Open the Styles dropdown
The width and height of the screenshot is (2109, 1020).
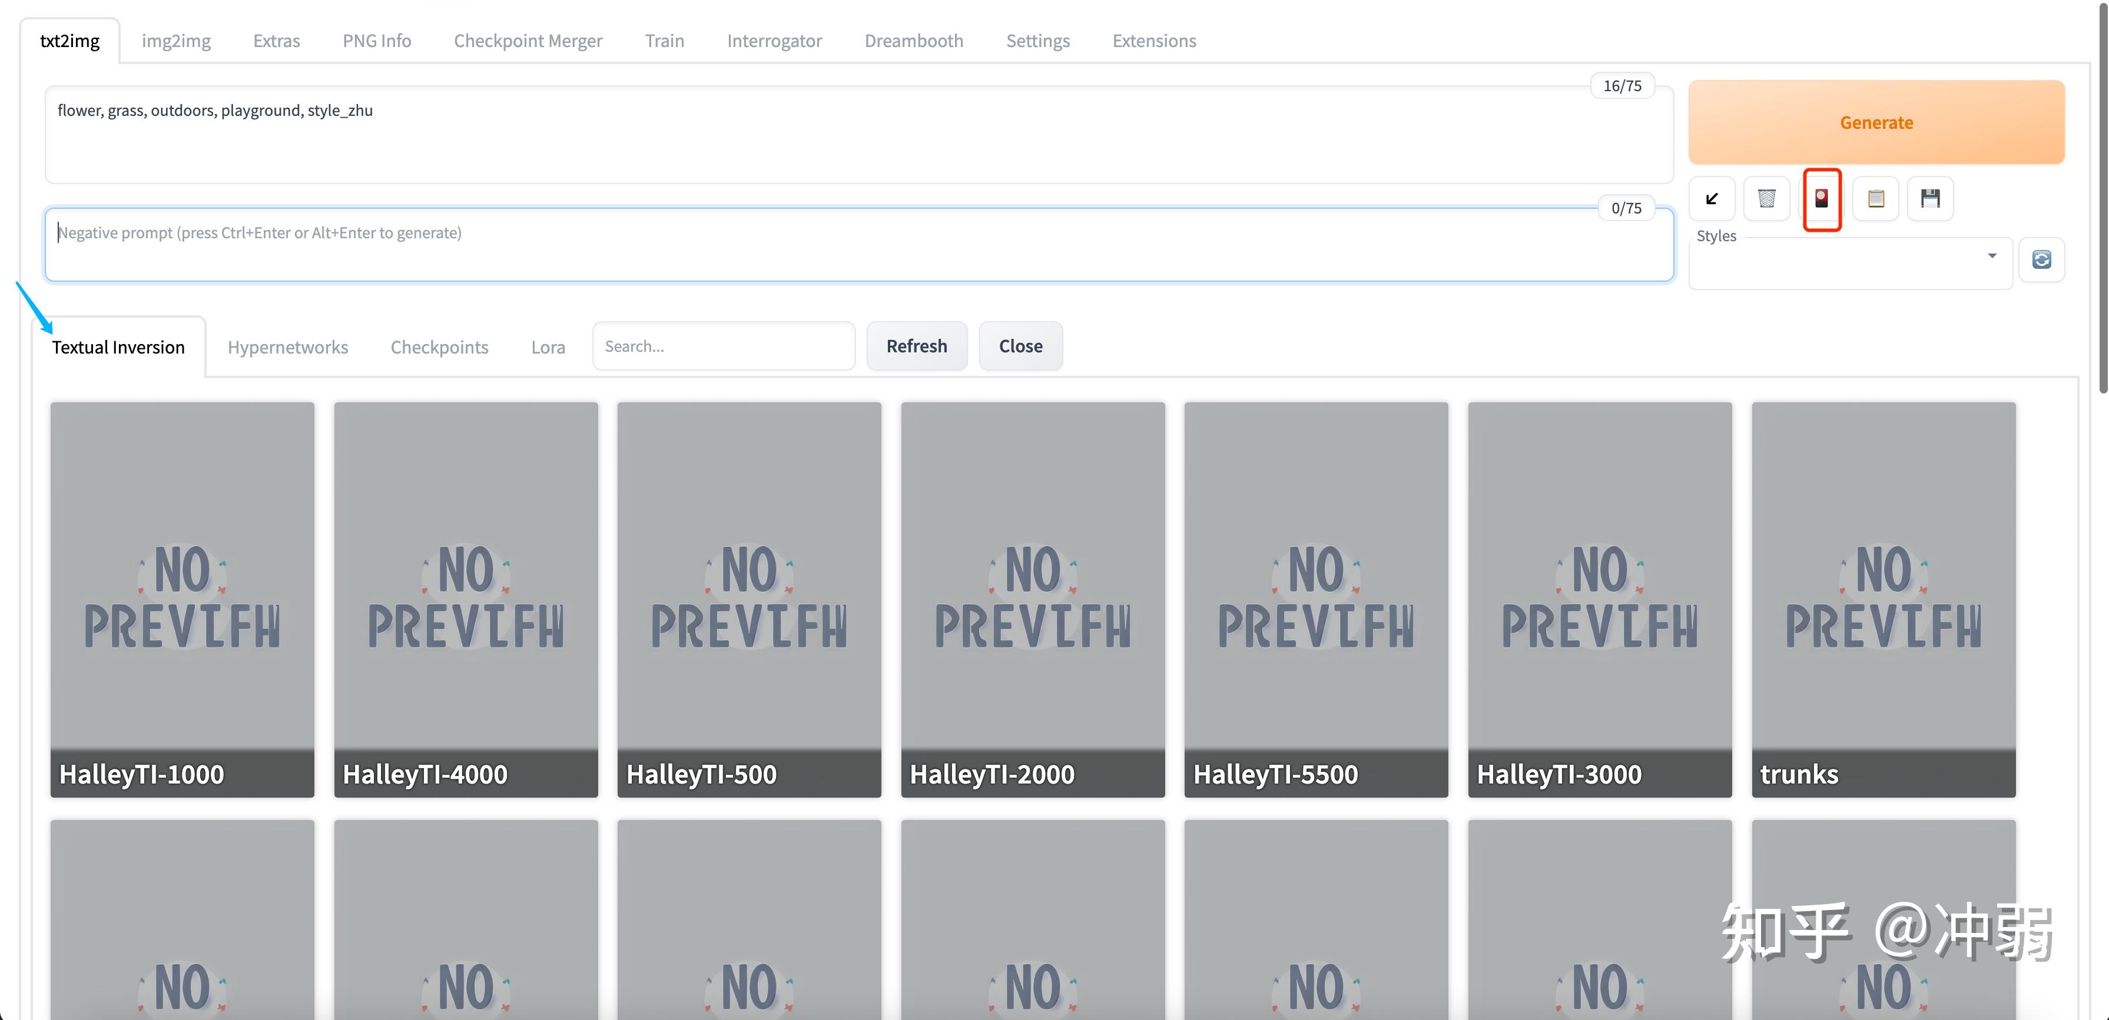(1849, 264)
